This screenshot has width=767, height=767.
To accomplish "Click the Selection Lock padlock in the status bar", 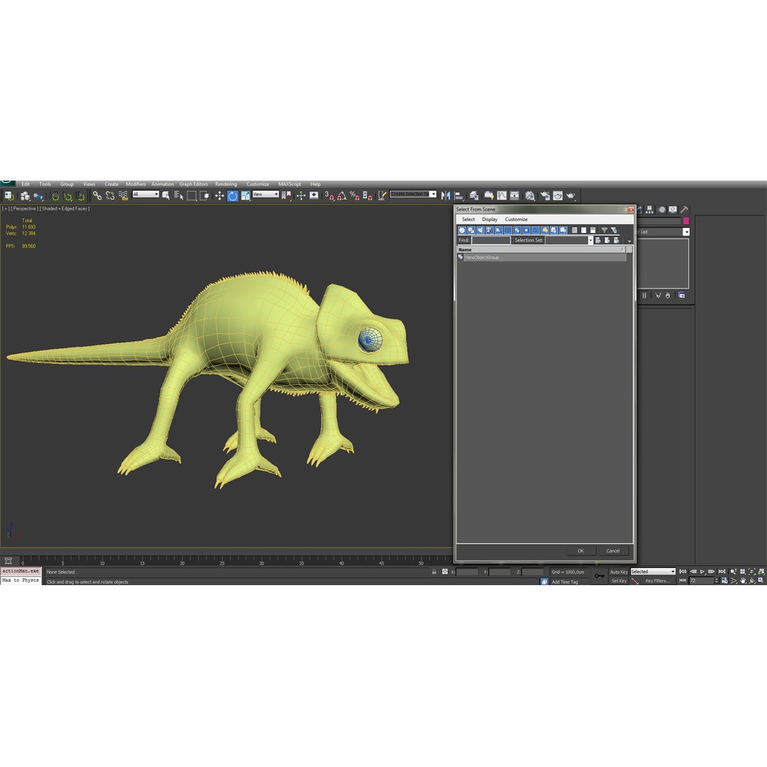I will [434, 571].
